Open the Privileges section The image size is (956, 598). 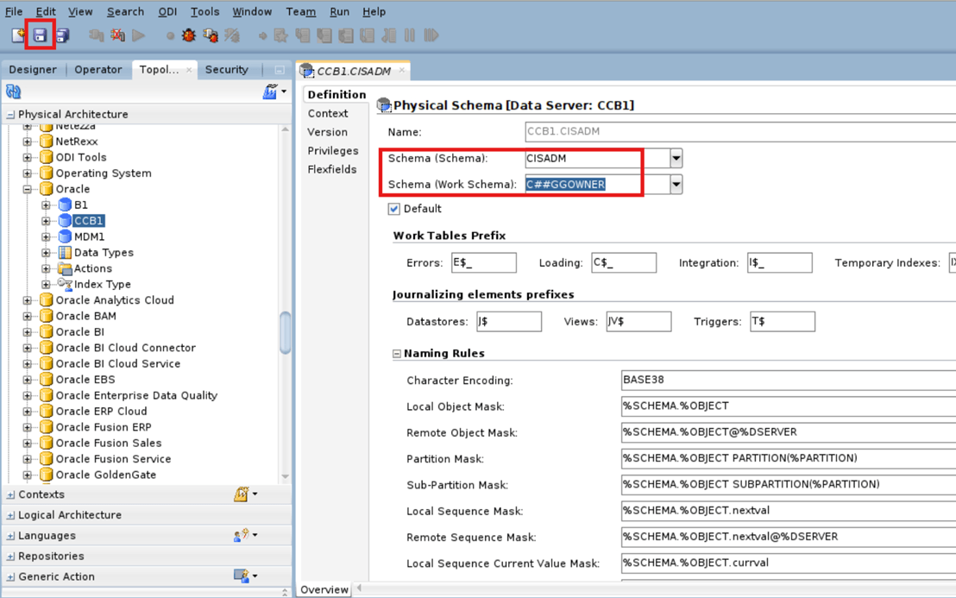click(333, 151)
